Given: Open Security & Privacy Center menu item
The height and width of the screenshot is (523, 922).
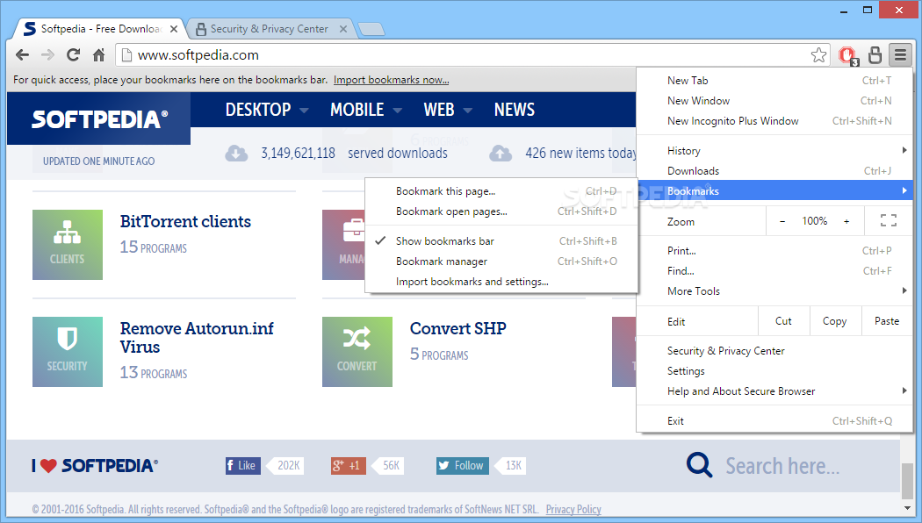Looking at the screenshot, I should tap(774, 351).
